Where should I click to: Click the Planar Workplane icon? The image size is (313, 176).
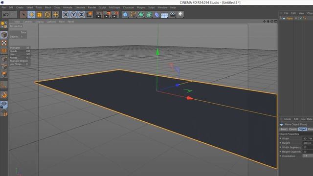[x=4, y=113]
